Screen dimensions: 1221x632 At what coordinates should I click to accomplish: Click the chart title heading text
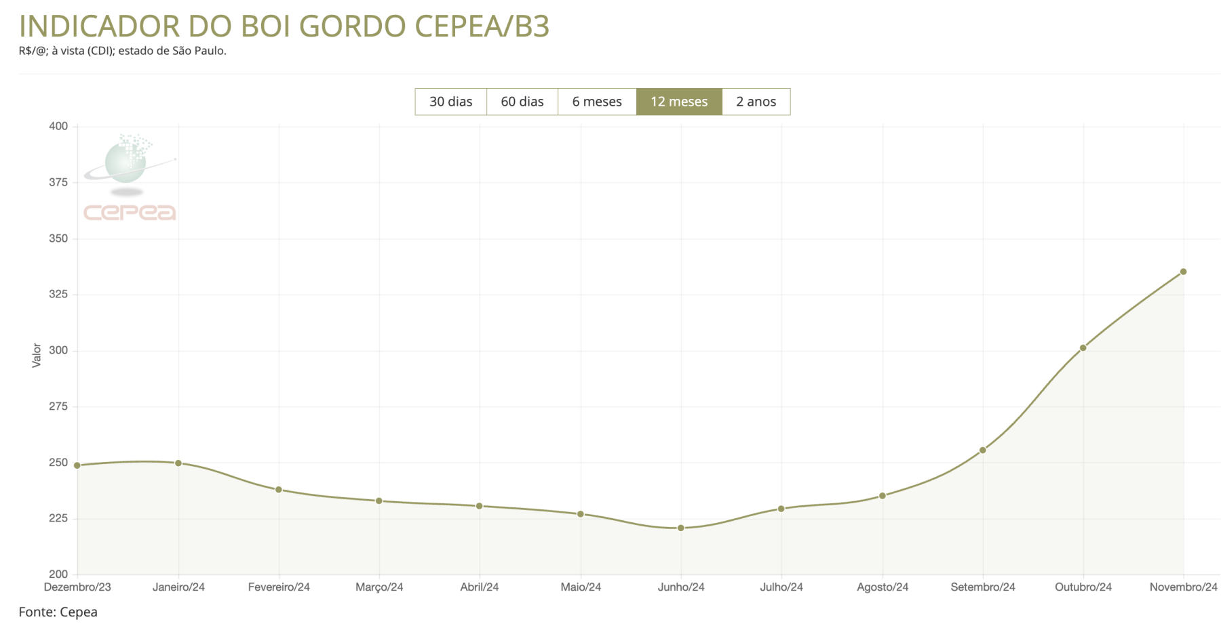pyautogui.click(x=284, y=26)
